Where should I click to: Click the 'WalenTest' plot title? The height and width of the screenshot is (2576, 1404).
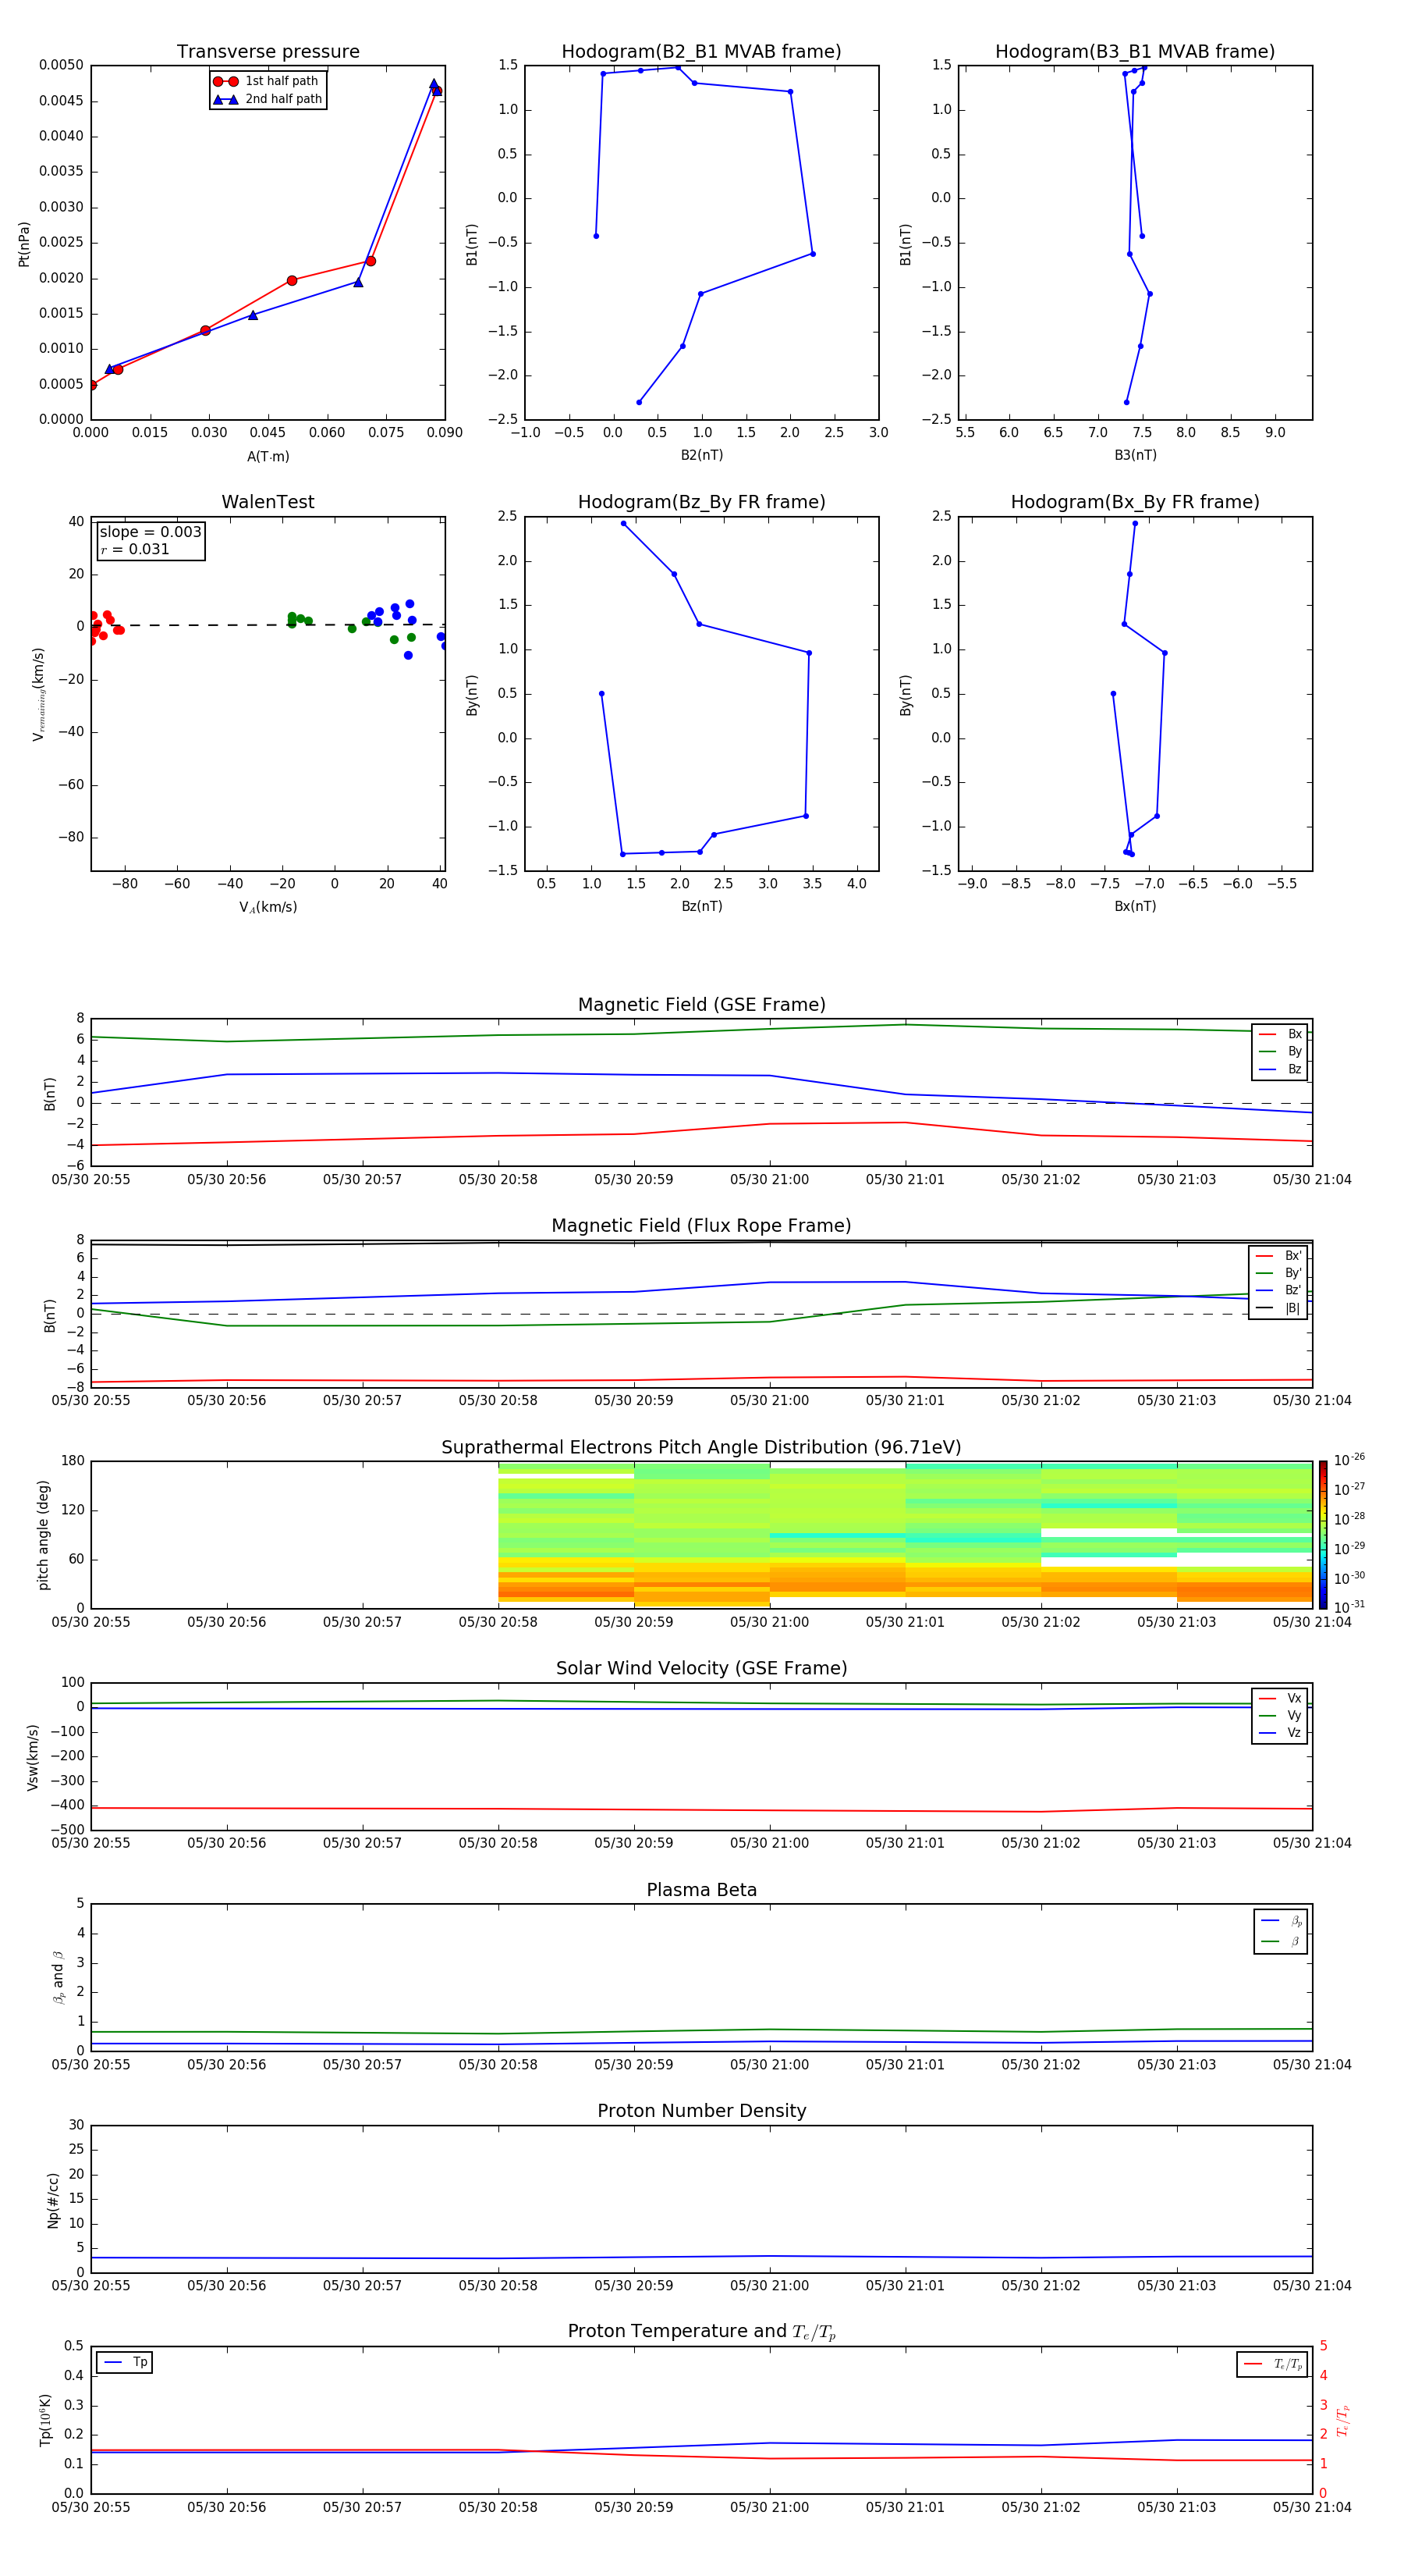pos(268,502)
